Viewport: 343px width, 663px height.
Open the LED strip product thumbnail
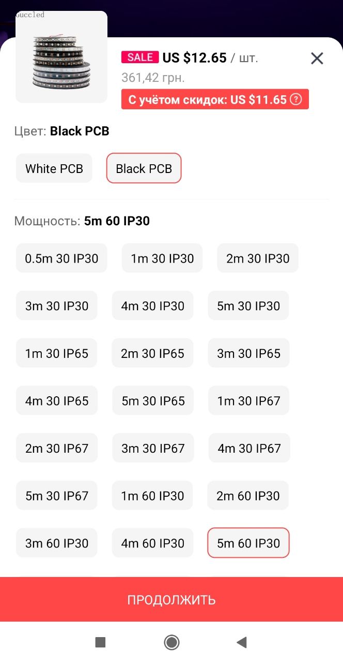click(x=61, y=56)
